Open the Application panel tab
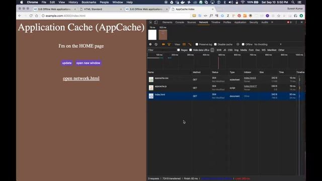322x181 pixels. (240, 22)
